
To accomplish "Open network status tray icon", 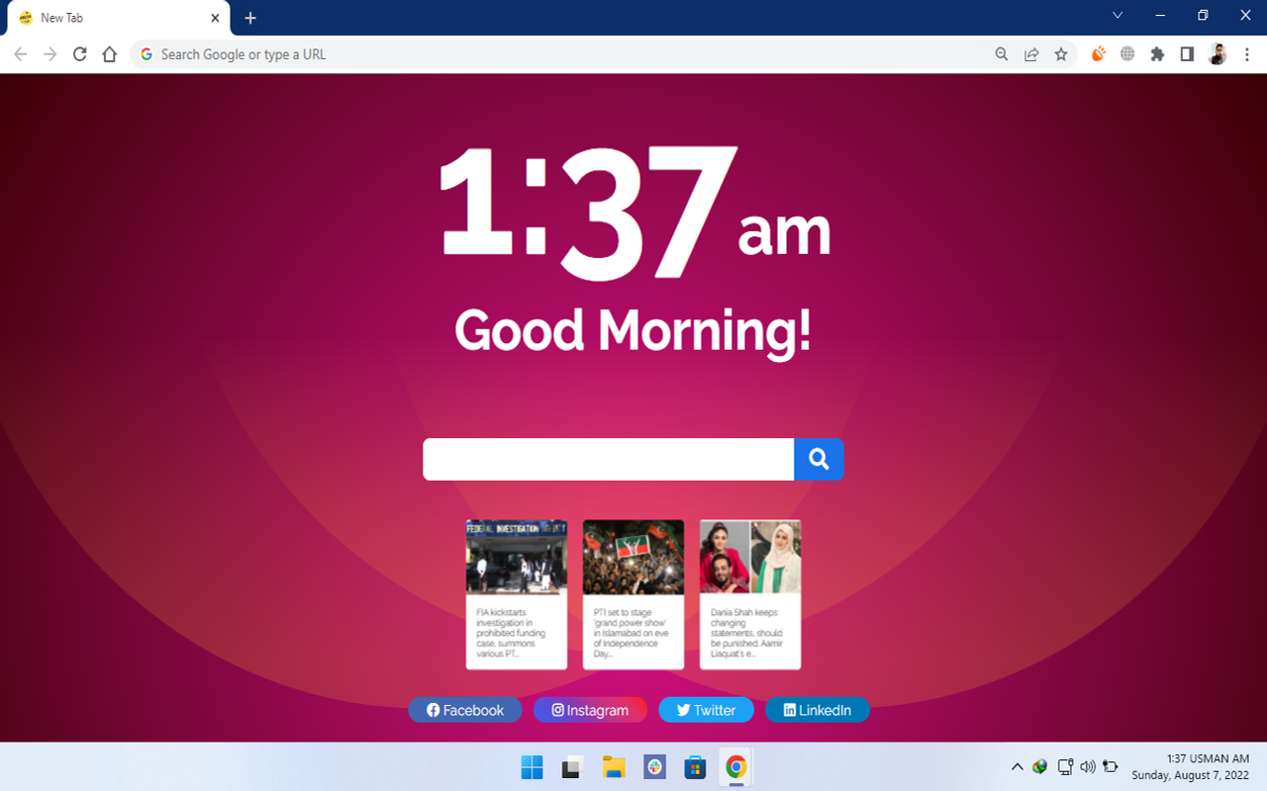I will click(1065, 766).
